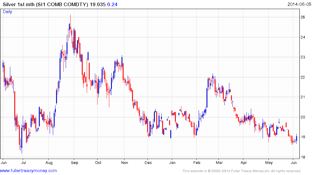314x175 pixels.
Task: Click the 25 price level label
Action: 303,17
